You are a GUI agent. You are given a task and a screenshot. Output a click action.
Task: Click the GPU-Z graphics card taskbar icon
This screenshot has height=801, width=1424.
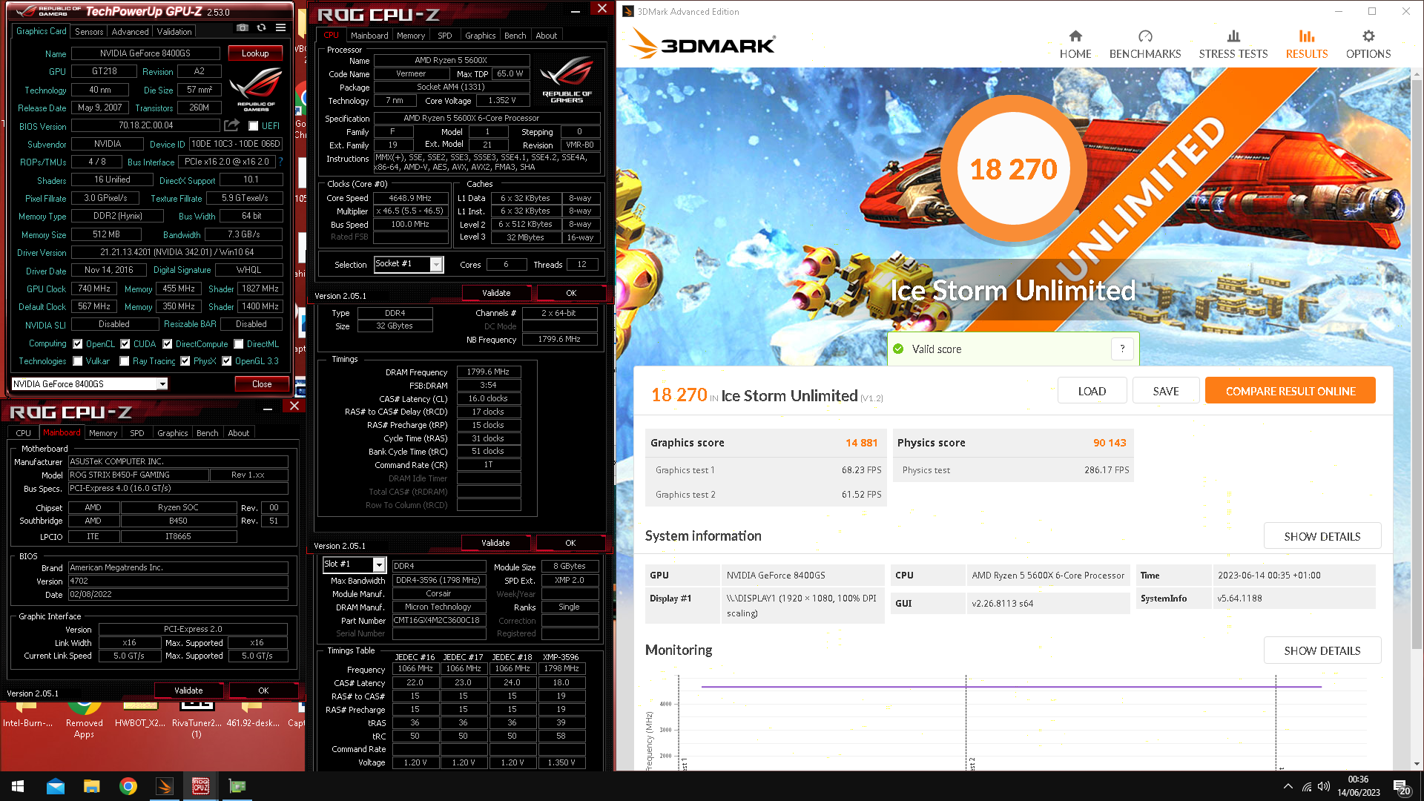click(x=237, y=786)
